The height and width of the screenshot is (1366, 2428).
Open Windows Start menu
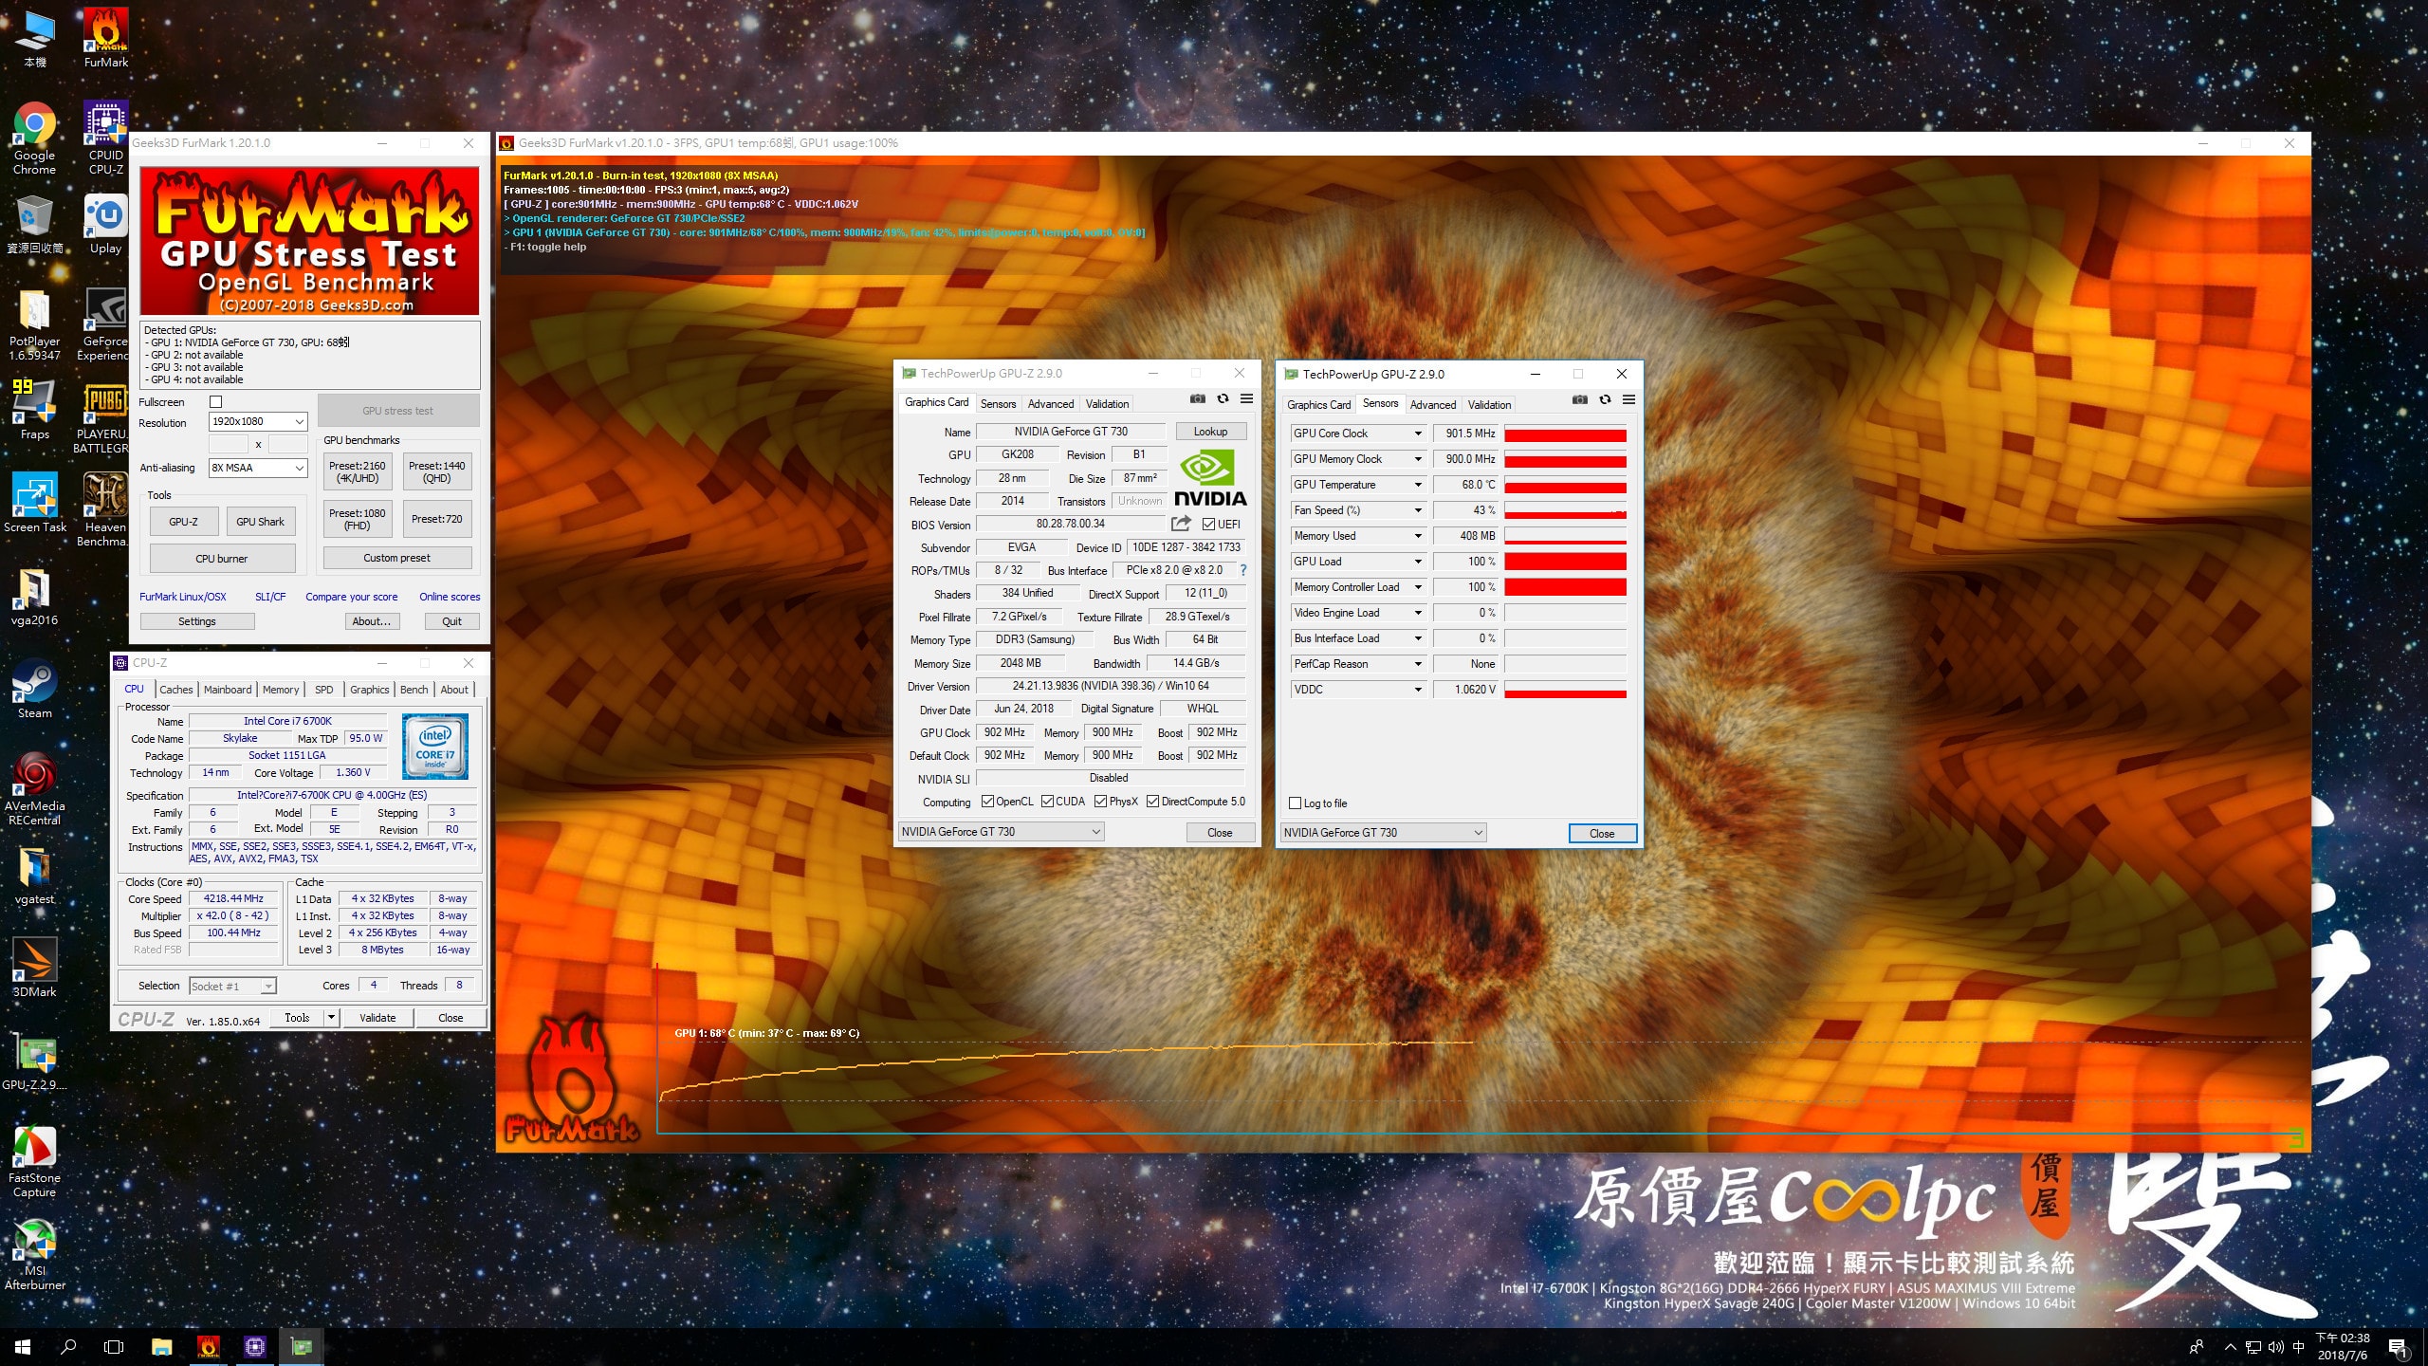click(x=23, y=1346)
